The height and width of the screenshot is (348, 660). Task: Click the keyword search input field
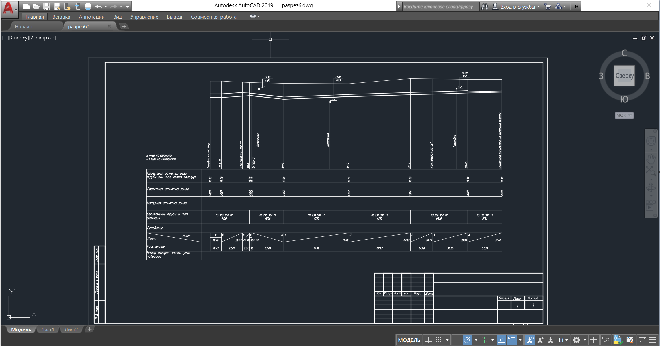coord(440,7)
